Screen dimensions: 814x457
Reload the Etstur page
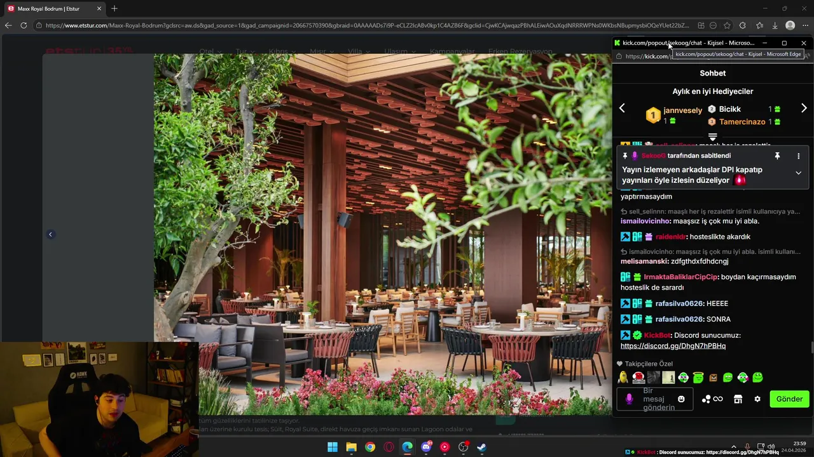pos(24,25)
